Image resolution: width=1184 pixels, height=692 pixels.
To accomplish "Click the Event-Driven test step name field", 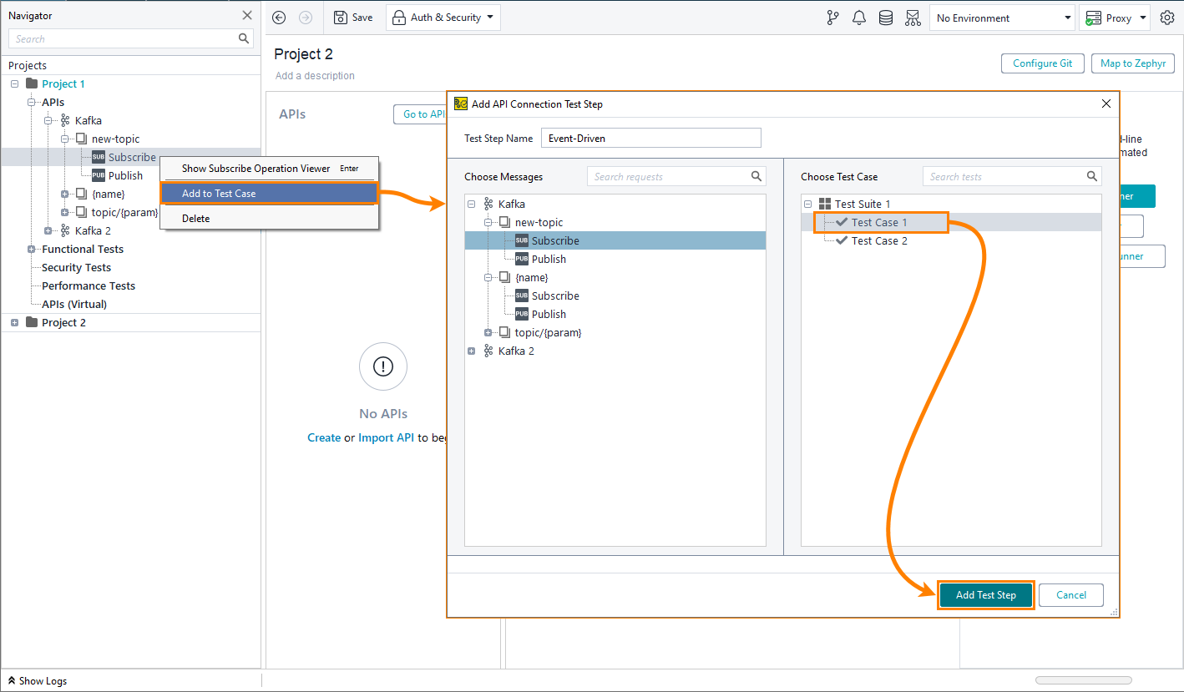I will [x=650, y=137].
